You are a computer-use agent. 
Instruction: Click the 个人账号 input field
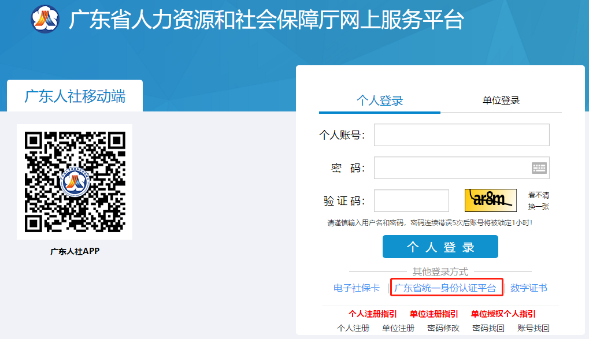click(x=461, y=134)
